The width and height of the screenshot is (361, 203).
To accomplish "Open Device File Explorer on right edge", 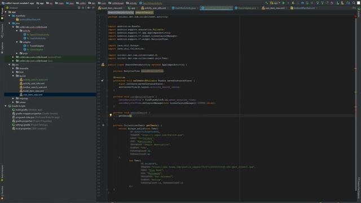I will coord(359,188).
